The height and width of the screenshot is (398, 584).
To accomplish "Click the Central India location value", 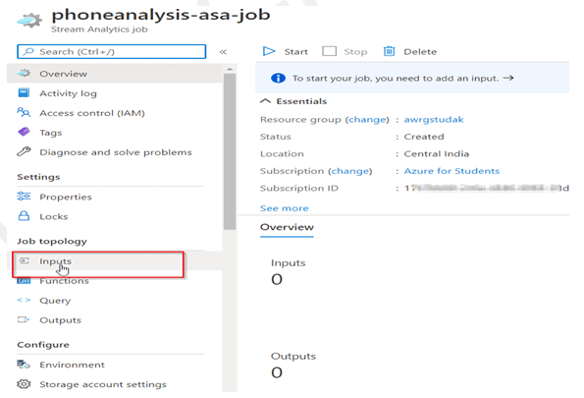I will coord(437,153).
